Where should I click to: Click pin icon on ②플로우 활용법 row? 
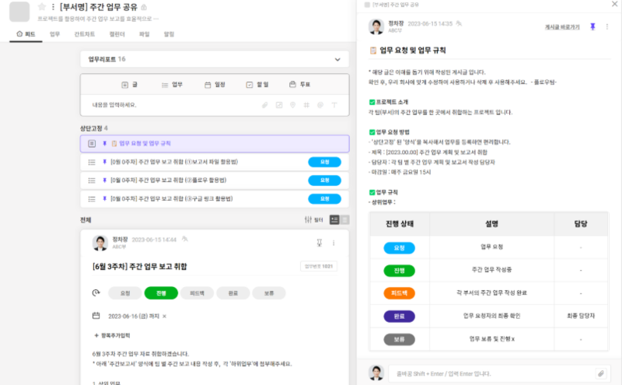(x=105, y=180)
